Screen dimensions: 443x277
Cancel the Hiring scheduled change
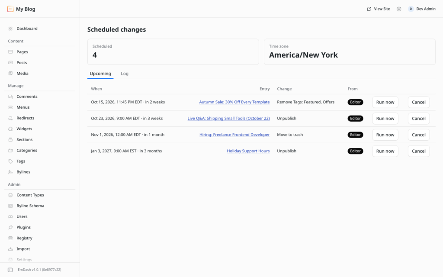click(418, 135)
